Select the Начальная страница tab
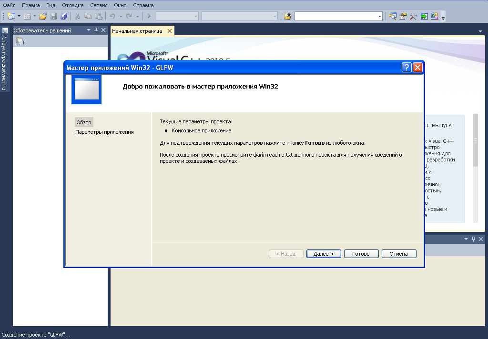Viewport: 488px width, 339px height. pos(137,31)
